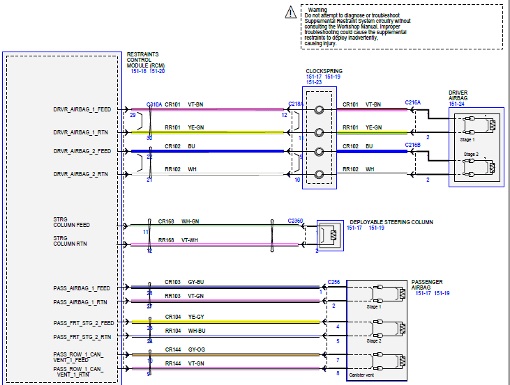510x385 pixels.
Task: Click the RR104 WH-BU wire label
Action: pos(185,331)
